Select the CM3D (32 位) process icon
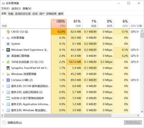This screenshot has width=144, height=128. click(x=8, y=32)
